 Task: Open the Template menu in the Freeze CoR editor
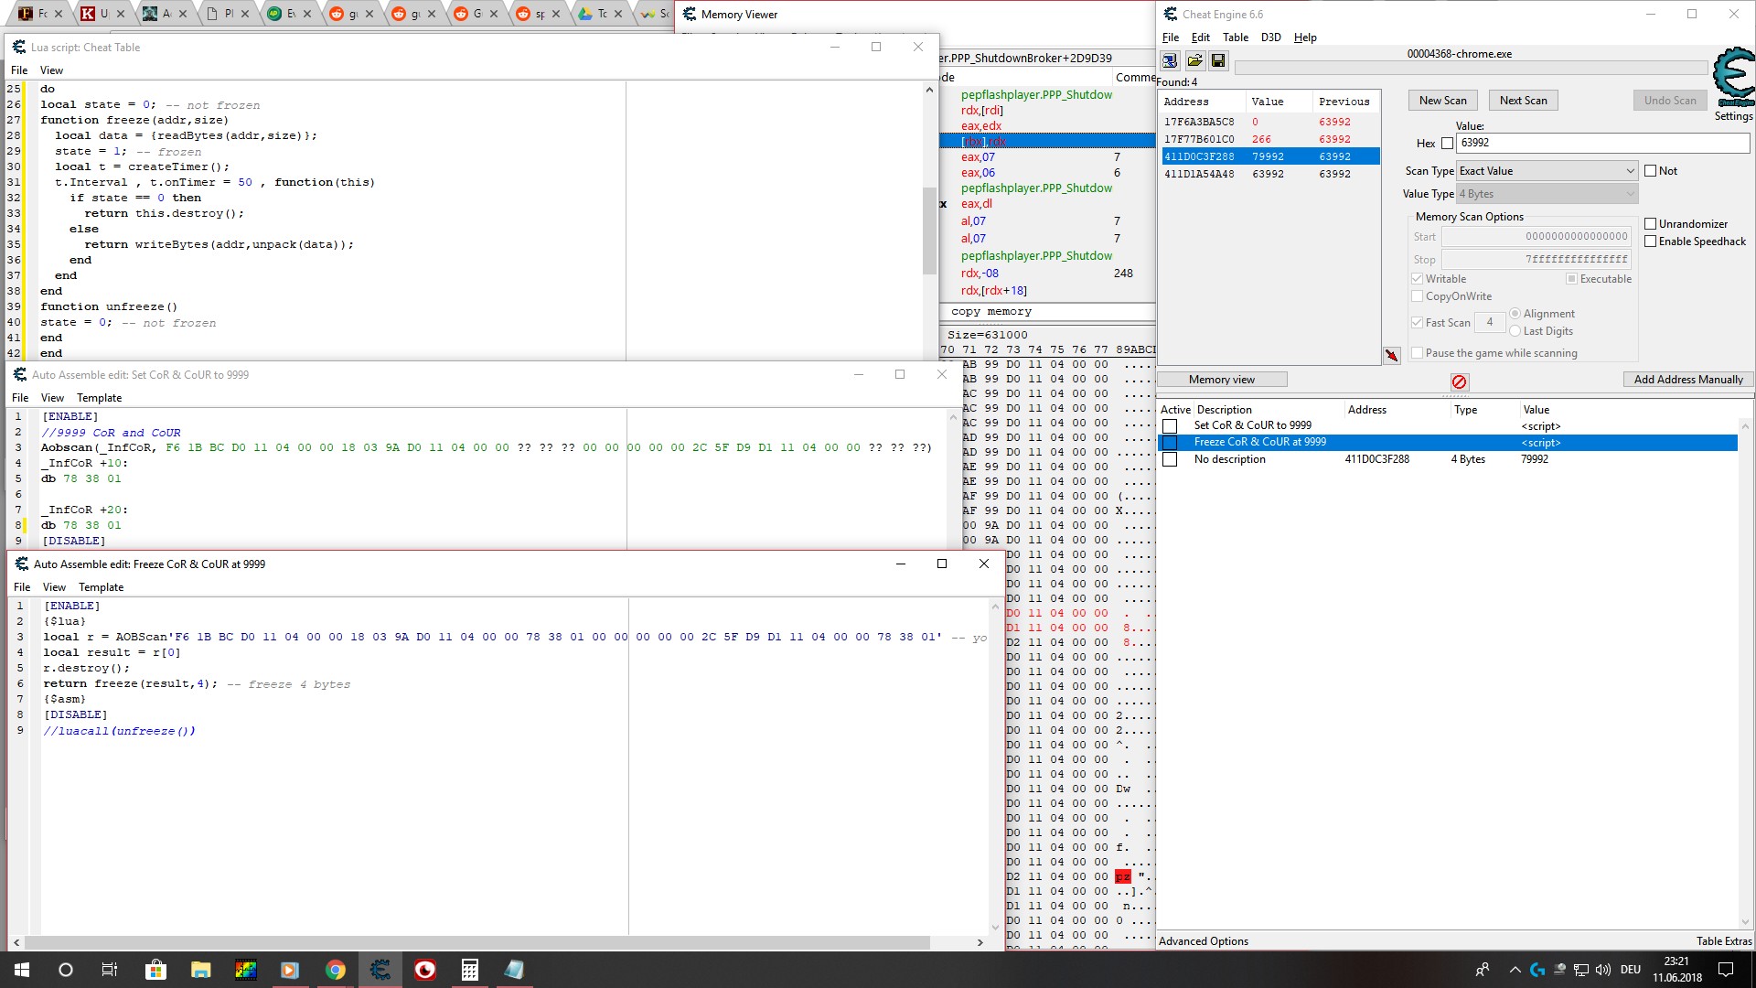coord(101,587)
